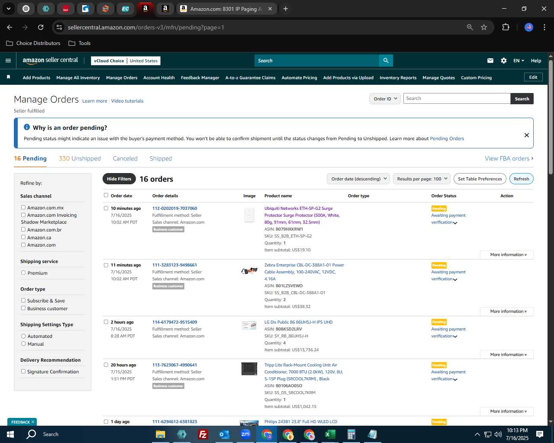
Task: Reload the page with browser refresh icon
Action: (41, 27)
